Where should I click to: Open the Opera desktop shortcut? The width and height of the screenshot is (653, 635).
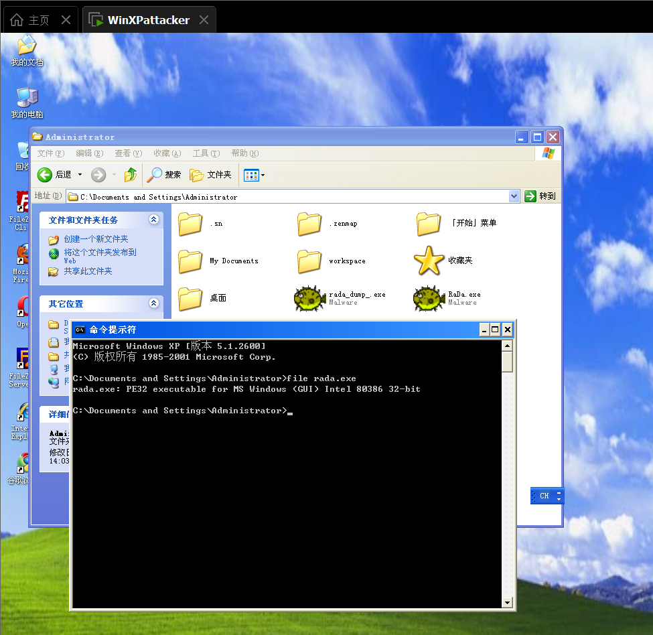(23, 311)
